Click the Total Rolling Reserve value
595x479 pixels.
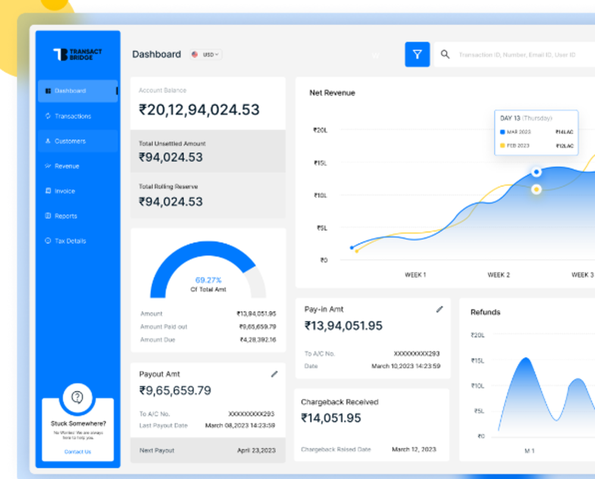point(171,202)
